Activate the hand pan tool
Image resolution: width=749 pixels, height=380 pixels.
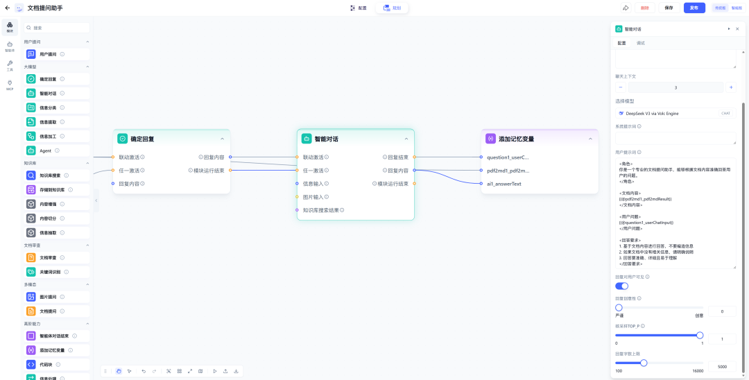pos(119,371)
